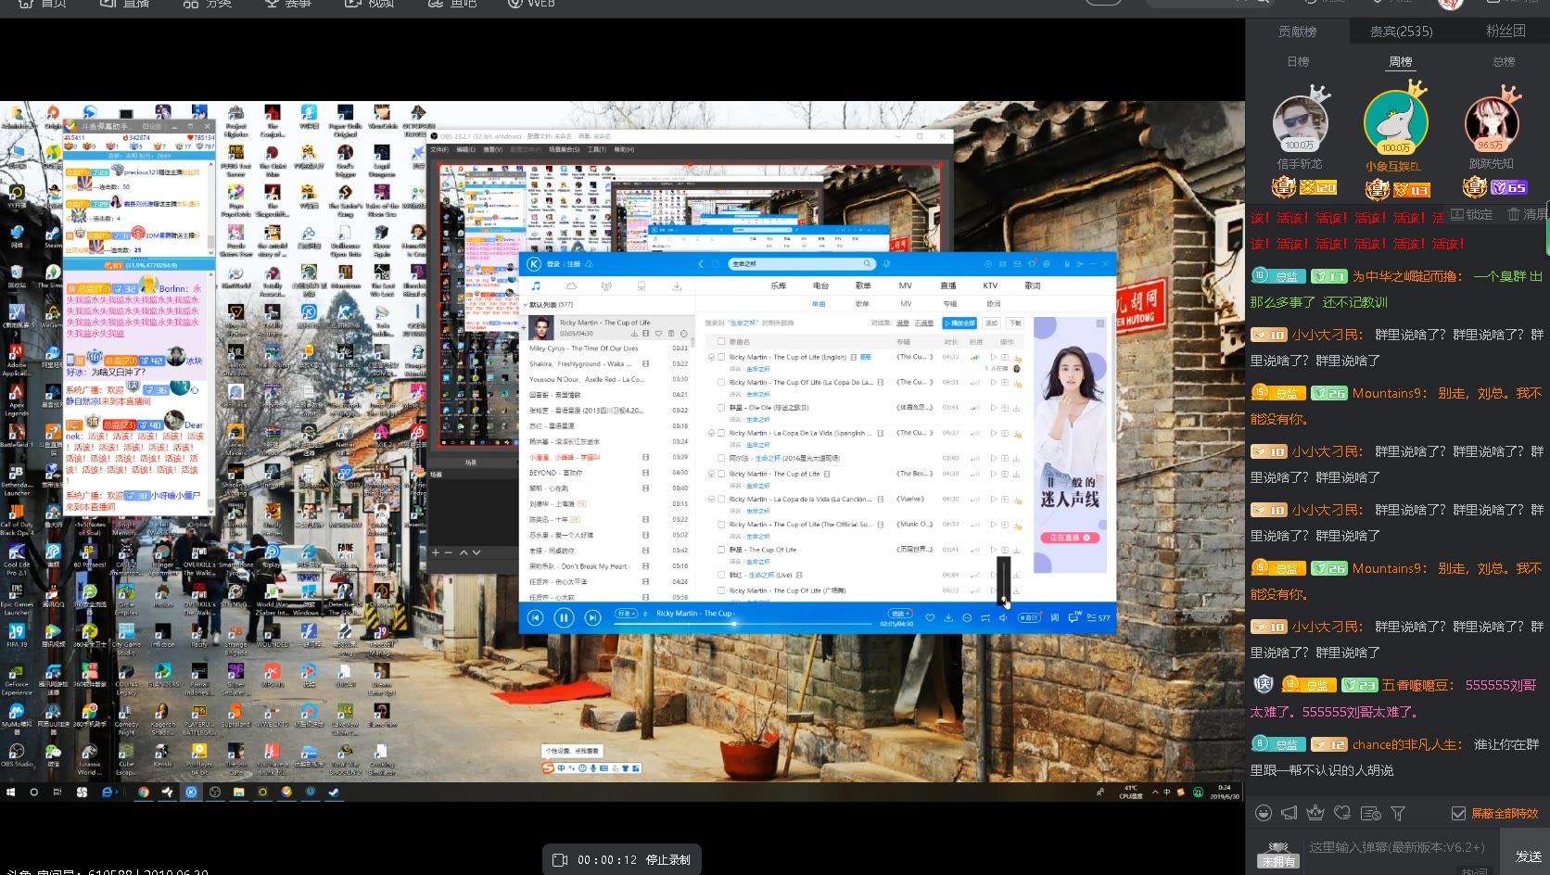
Task: Open the 电台 tab in the music player
Action: pyautogui.click(x=820, y=285)
